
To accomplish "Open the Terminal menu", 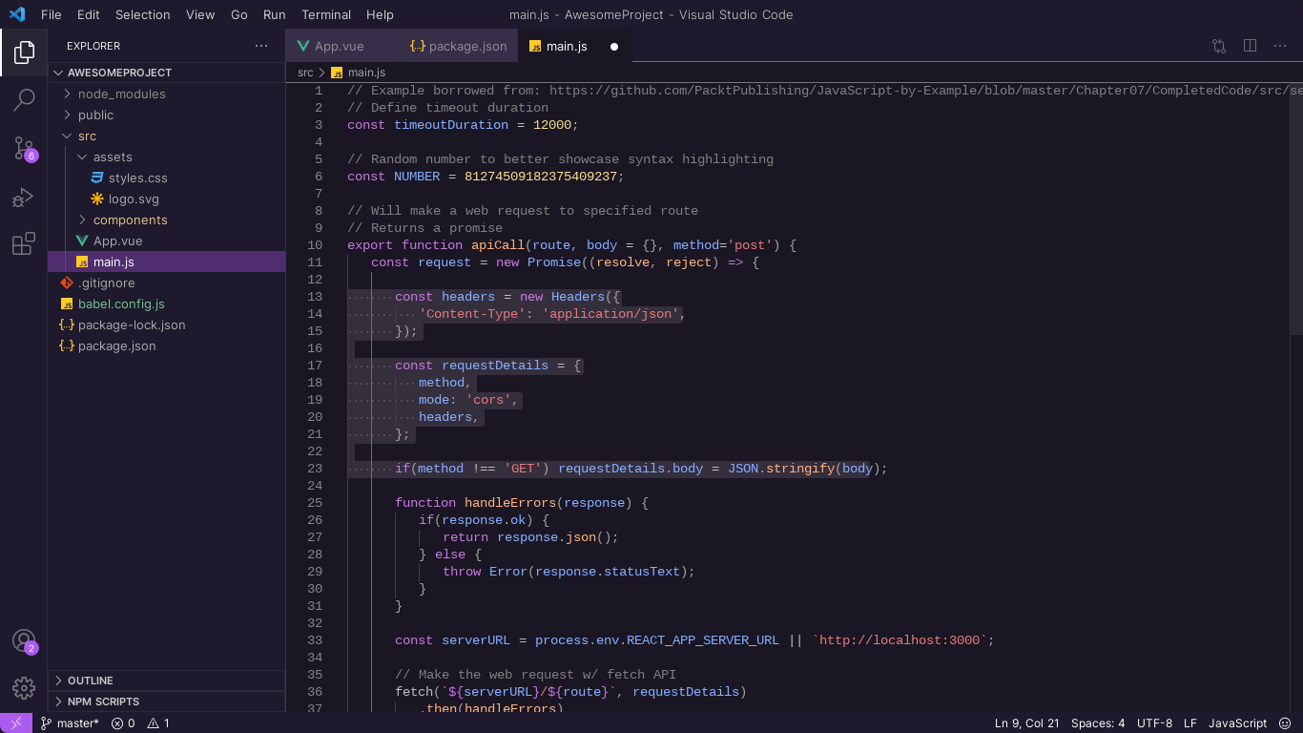I will (x=326, y=14).
